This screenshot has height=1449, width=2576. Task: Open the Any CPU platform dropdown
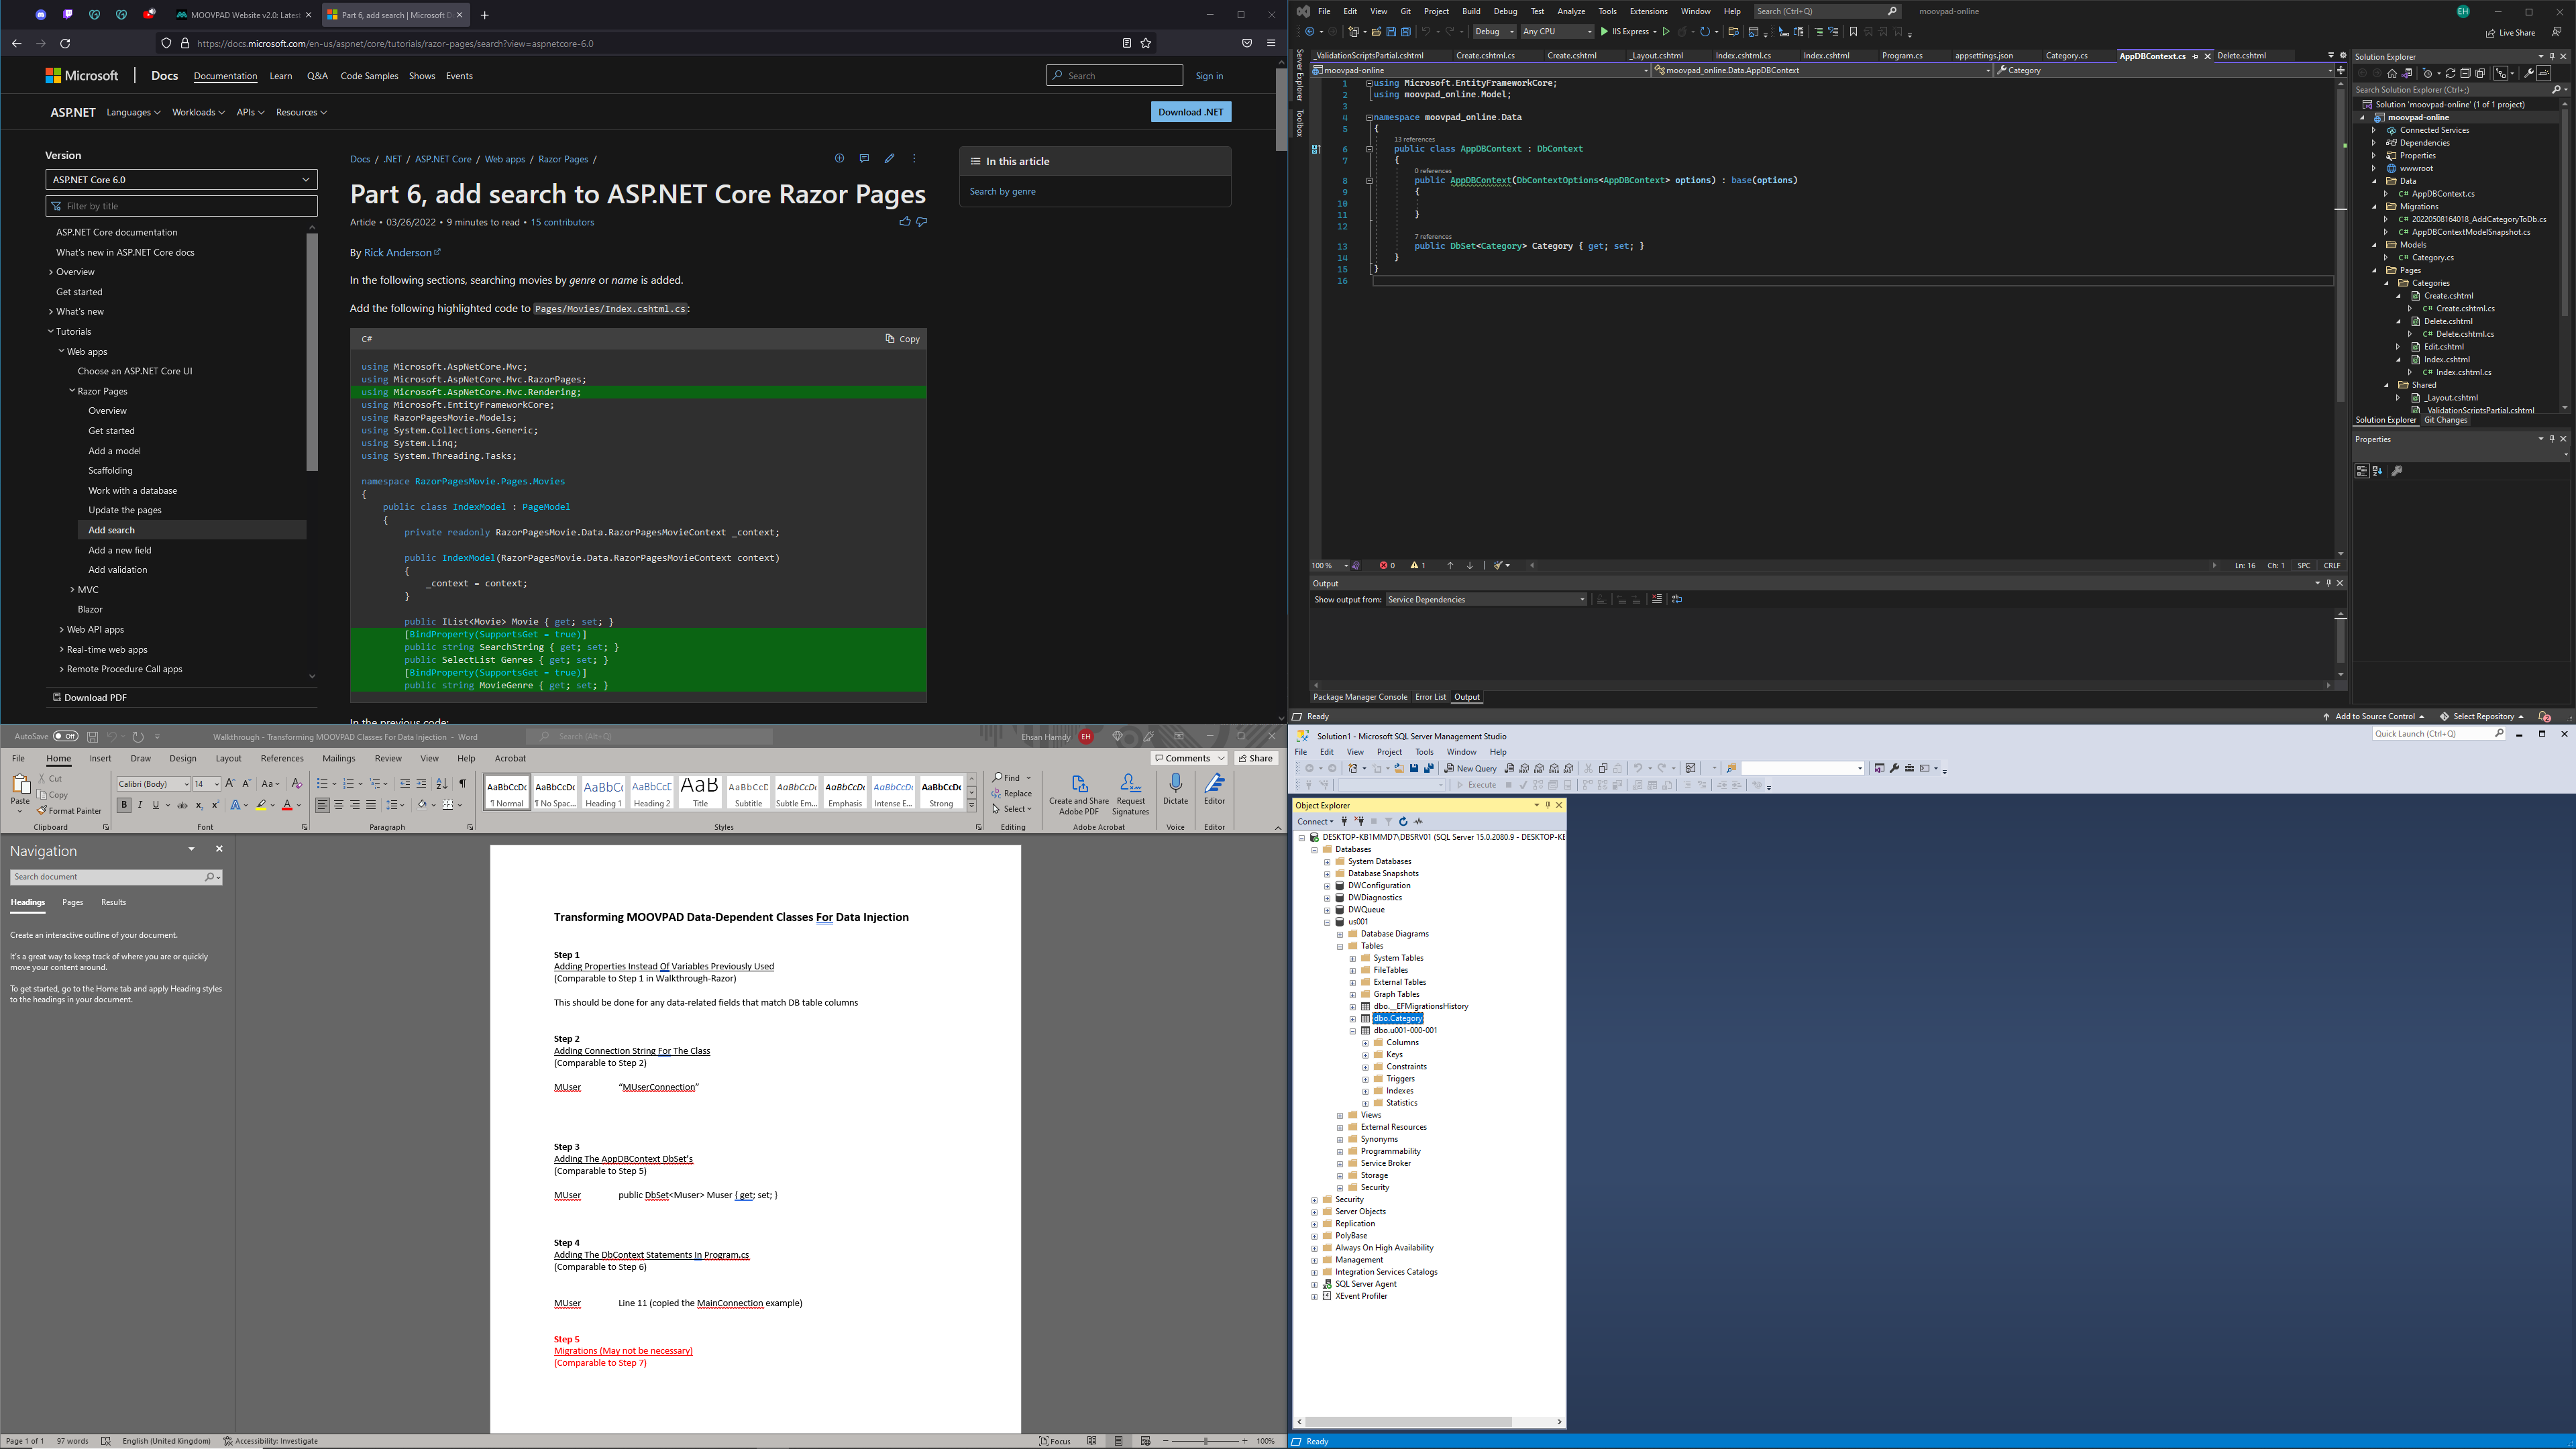[x=1557, y=32]
